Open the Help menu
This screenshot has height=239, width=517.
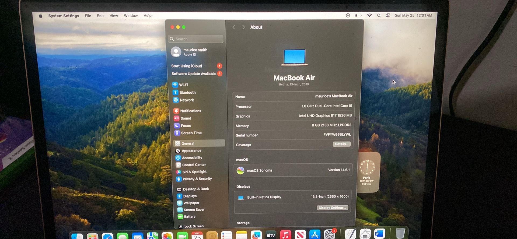coord(147,16)
